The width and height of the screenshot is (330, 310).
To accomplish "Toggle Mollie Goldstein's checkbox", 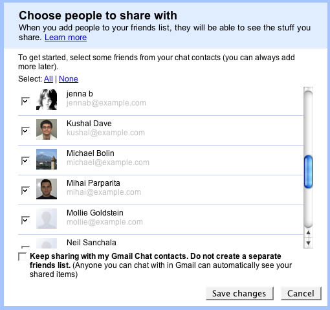I will (x=25, y=220).
